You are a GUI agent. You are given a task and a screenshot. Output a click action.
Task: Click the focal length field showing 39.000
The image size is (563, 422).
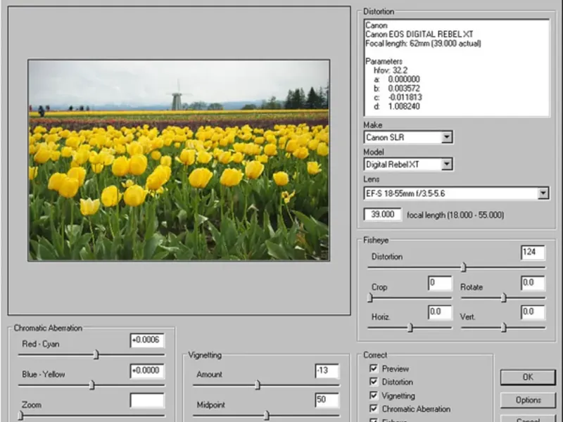coord(382,215)
